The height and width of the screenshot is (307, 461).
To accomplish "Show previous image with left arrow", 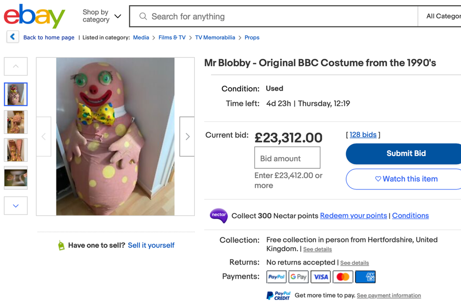I will tap(44, 136).
